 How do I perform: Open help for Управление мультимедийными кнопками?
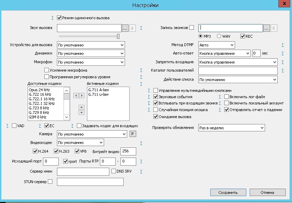[x=148, y=90]
